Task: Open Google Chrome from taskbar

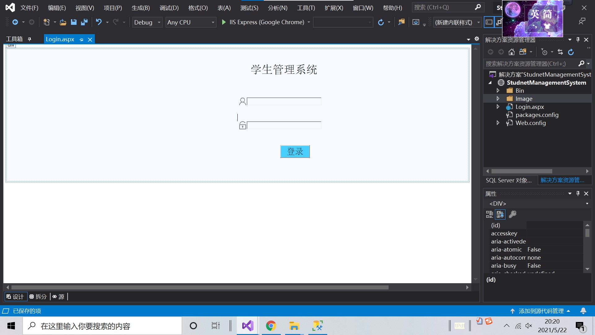Action: 271,326
